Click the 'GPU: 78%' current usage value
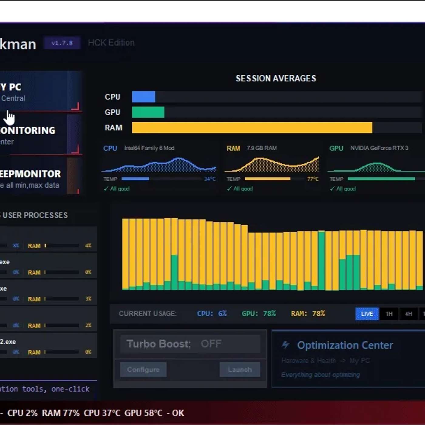Viewport: 425px width, 425px height. [x=259, y=314]
